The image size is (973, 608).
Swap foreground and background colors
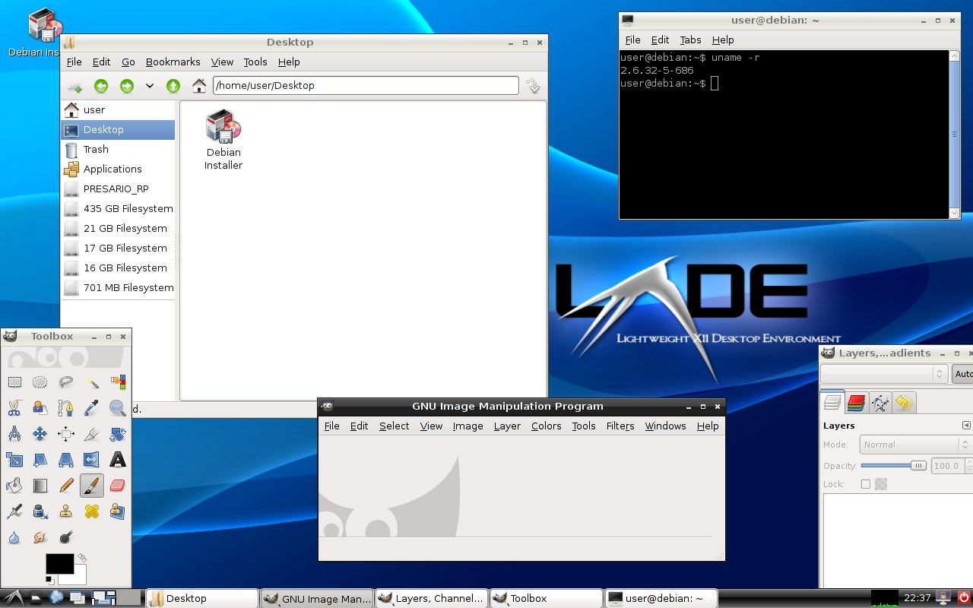(x=82, y=556)
